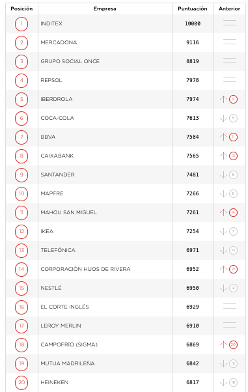Click the score 6929 for EL CORTE INGLÉS
The height and width of the screenshot is (392, 248).
pos(193,307)
